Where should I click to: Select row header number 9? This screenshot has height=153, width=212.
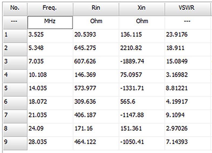point(15,143)
